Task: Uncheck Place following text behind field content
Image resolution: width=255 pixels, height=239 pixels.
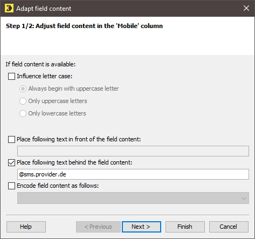Action: click(x=11, y=162)
